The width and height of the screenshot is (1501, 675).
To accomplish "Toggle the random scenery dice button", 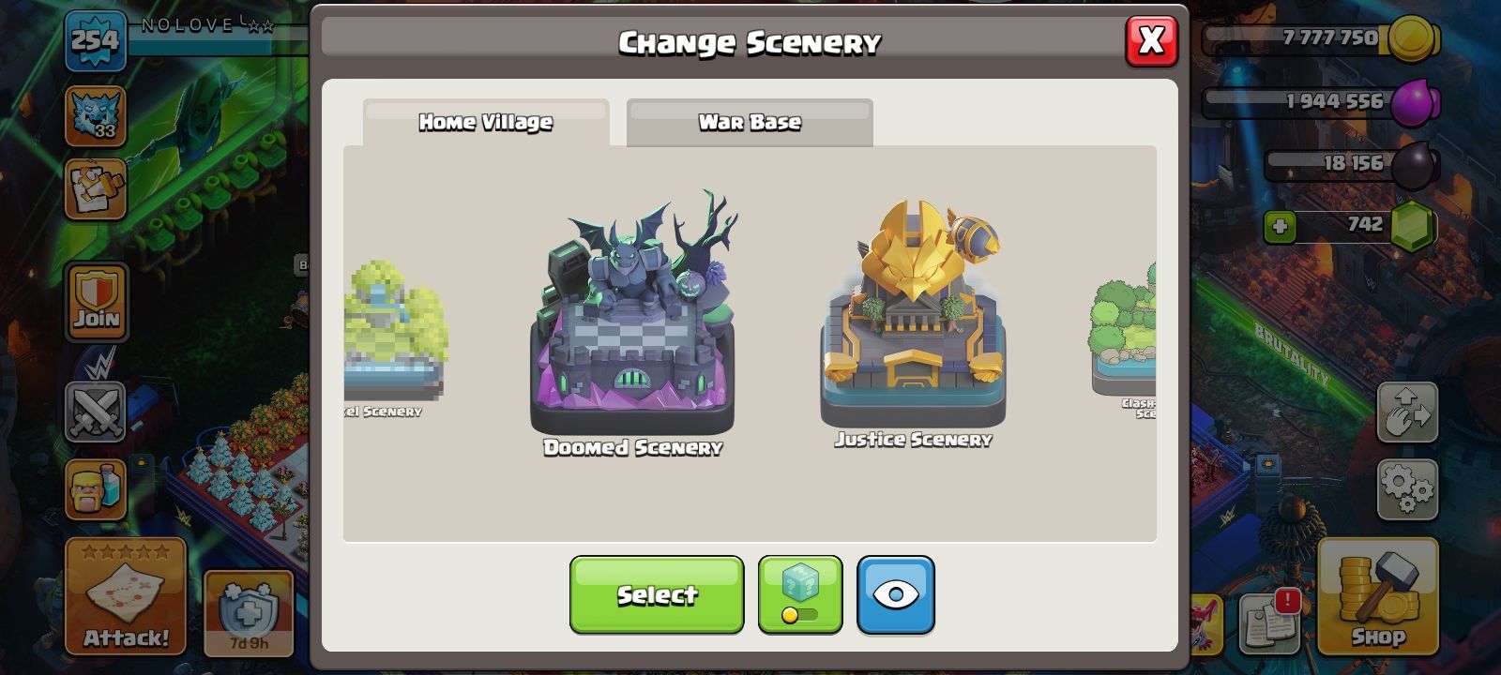I will tap(799, 594).
